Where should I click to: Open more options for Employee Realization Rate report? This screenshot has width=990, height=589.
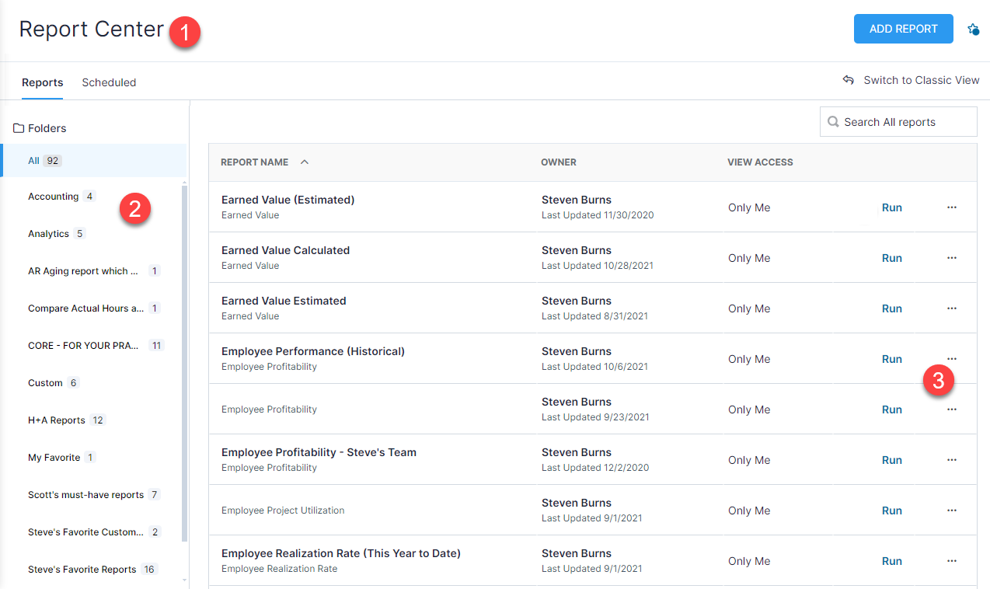pyautogui.click(x=951, y=561)
